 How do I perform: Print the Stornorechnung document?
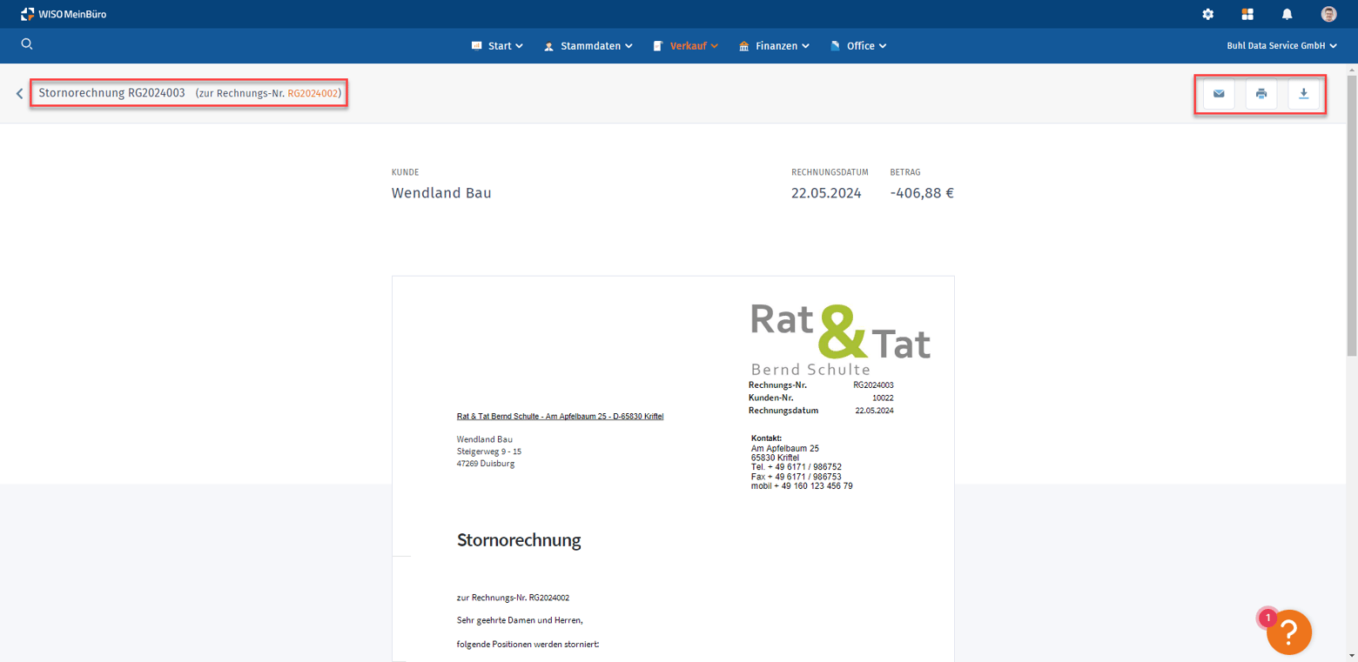1261,94
